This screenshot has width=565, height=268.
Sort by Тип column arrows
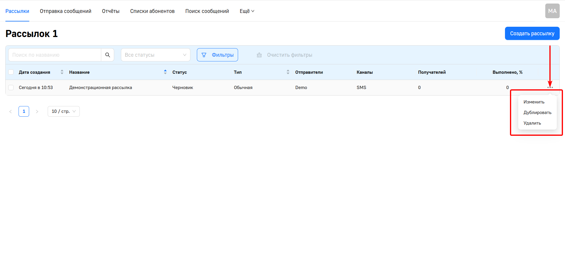pyautogui.click(x=288, y=72)
